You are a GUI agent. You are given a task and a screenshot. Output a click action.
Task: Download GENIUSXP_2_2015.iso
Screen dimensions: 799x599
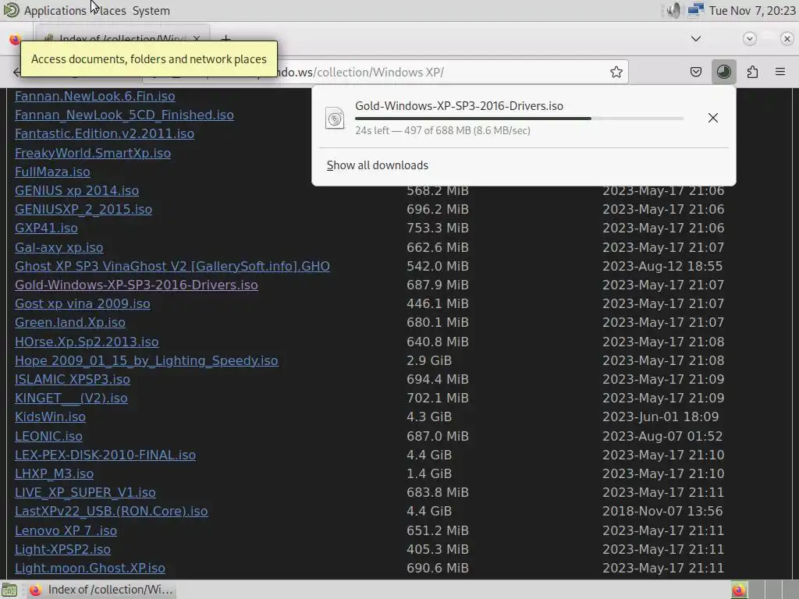coord(83,209)
